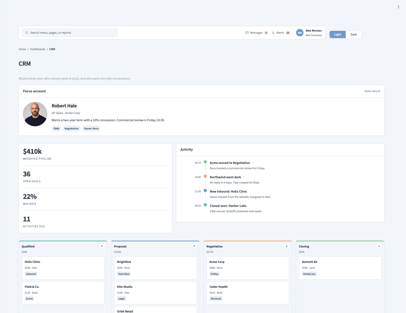The image size is (406, 313).
Task: Click the Verbal yes tag
Action: [309, 274]
